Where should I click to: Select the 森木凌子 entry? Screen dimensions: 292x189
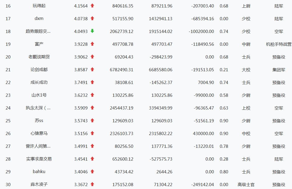pyautogui.click(x=39, y=184)
